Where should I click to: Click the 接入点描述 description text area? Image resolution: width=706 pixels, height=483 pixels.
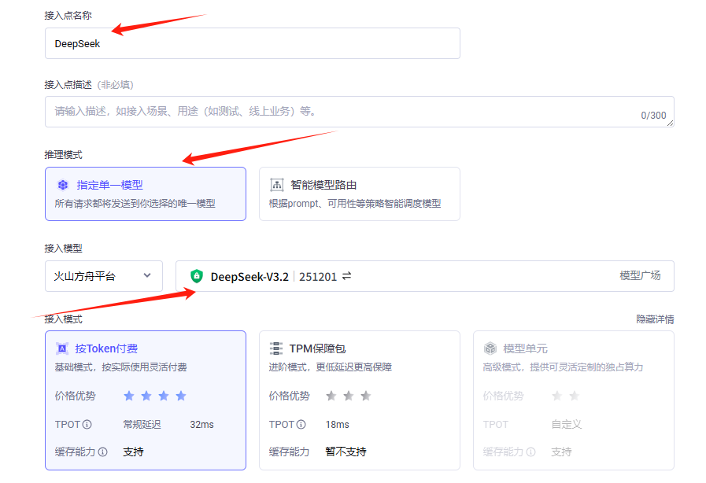click(x=360, y=112)
